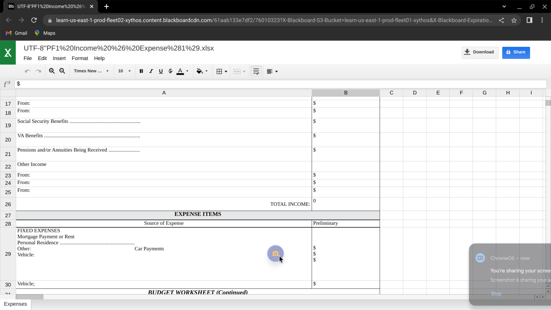Select row 26 header
This screenshot has width=551, height=310.
[8, 204]
